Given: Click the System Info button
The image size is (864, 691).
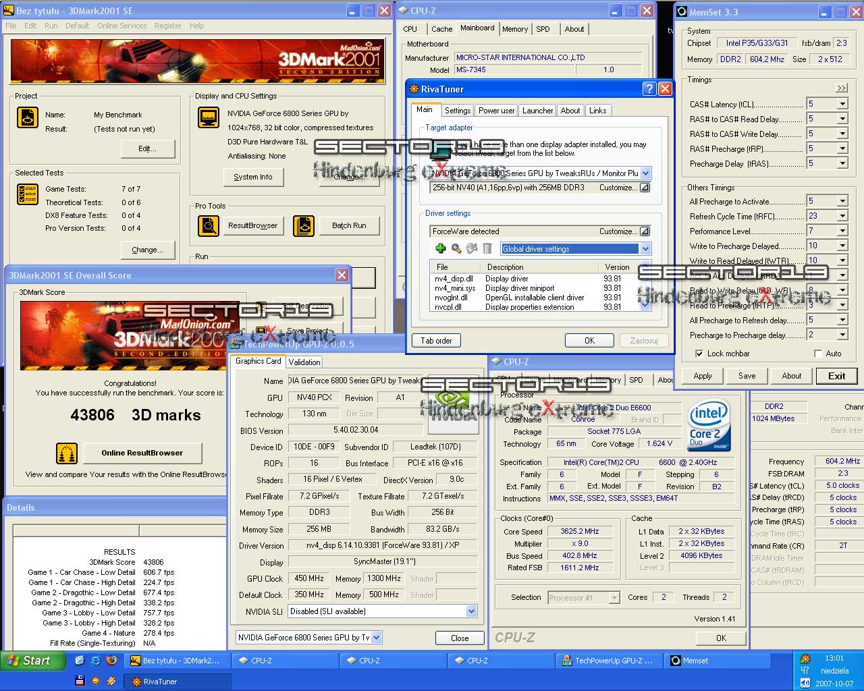Looking at the screenshot, I should (x=253, y=177).
